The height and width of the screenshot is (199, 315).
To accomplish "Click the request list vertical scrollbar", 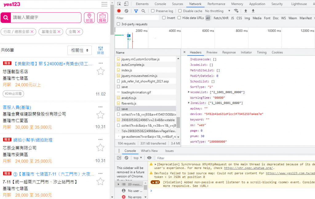I will 178,122.
